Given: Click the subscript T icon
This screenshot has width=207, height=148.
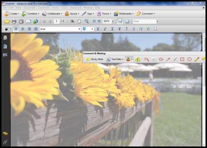Looking at the screenshot, I should 134,29.
